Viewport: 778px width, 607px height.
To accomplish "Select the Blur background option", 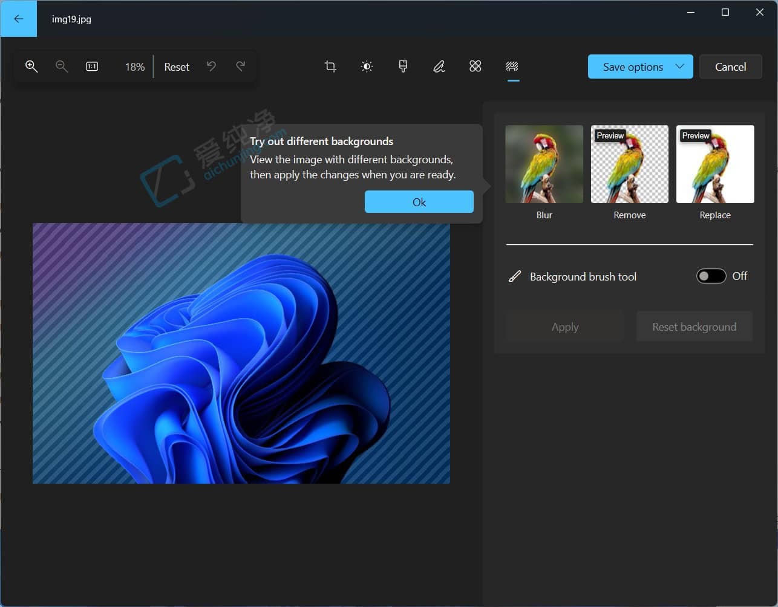I will 543,163.
